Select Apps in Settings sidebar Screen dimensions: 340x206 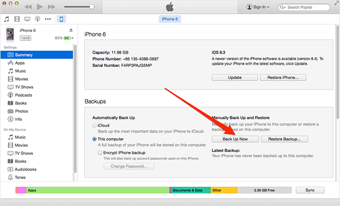[36, 63]
